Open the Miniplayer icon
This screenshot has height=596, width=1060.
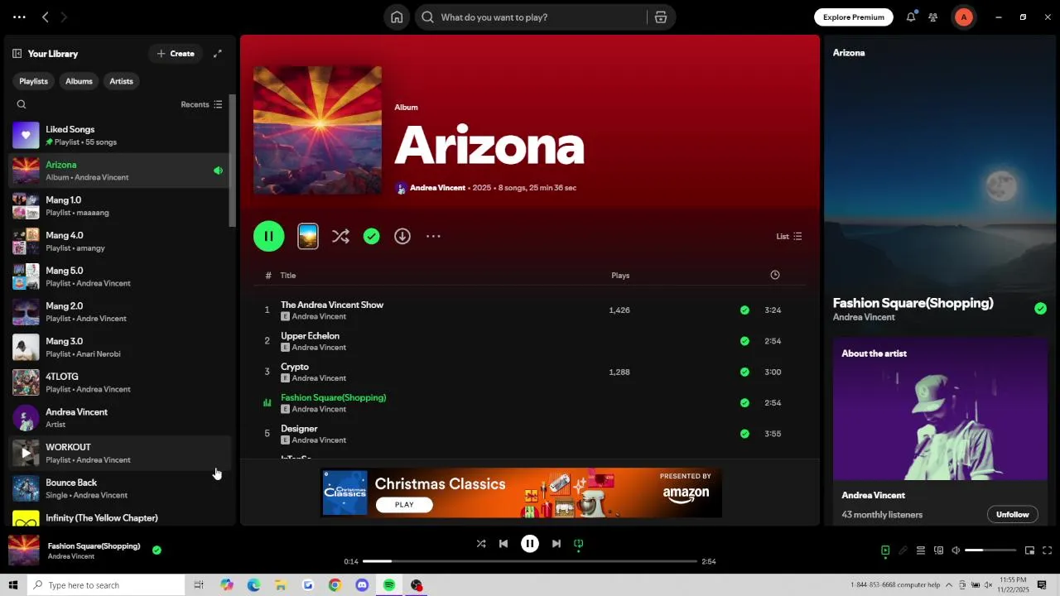coord(1029,550)
